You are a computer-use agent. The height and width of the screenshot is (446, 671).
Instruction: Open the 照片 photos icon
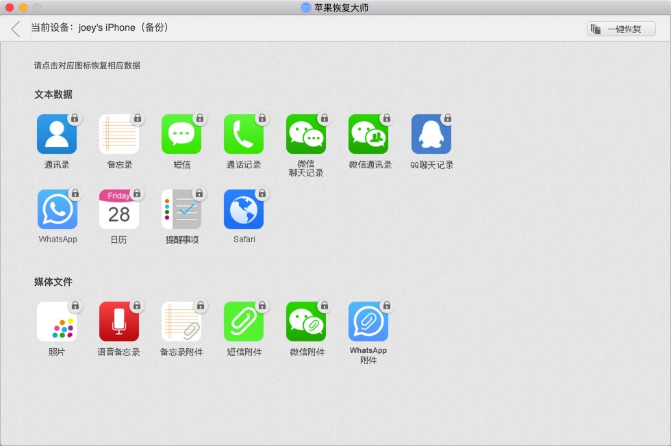[57, 322]
